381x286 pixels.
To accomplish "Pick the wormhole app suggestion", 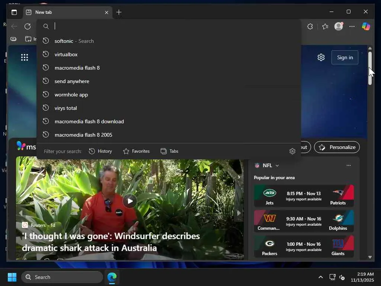I will 169,95.
